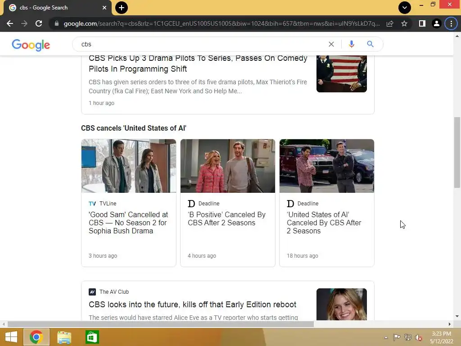Image resolution: width=461 pixels, height=346 pixels.
Task: Open 'United States of Al' Canceled story
Action: coord(324,223)
